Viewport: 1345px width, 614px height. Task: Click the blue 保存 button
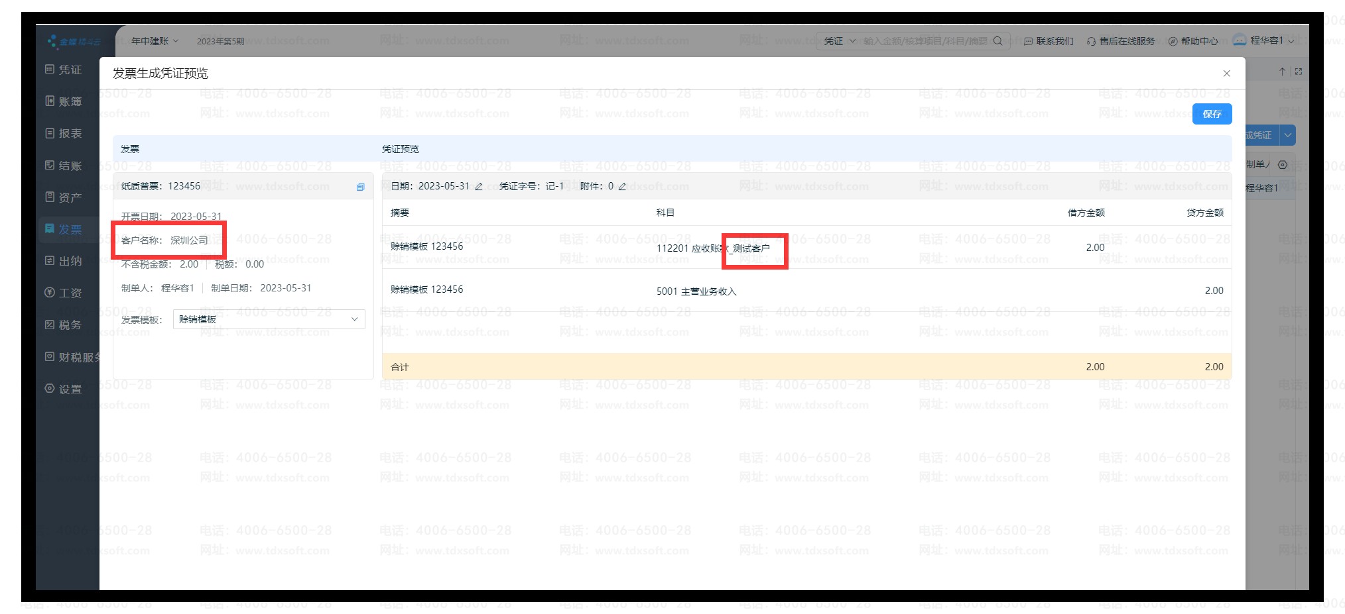[1211, 114]
